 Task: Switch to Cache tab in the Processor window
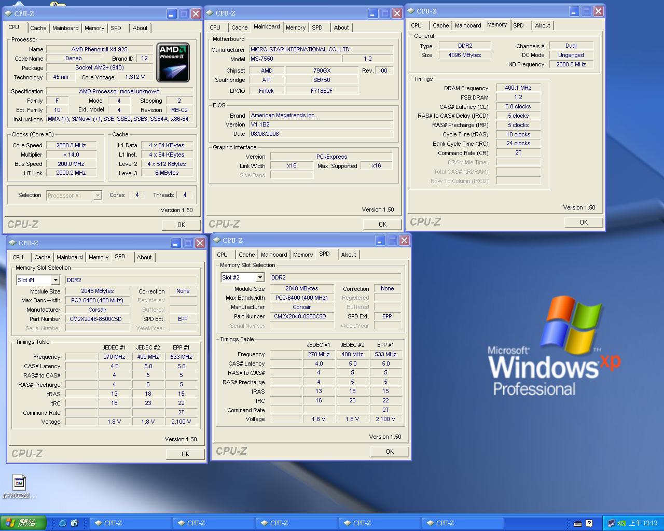coord(38,28)
